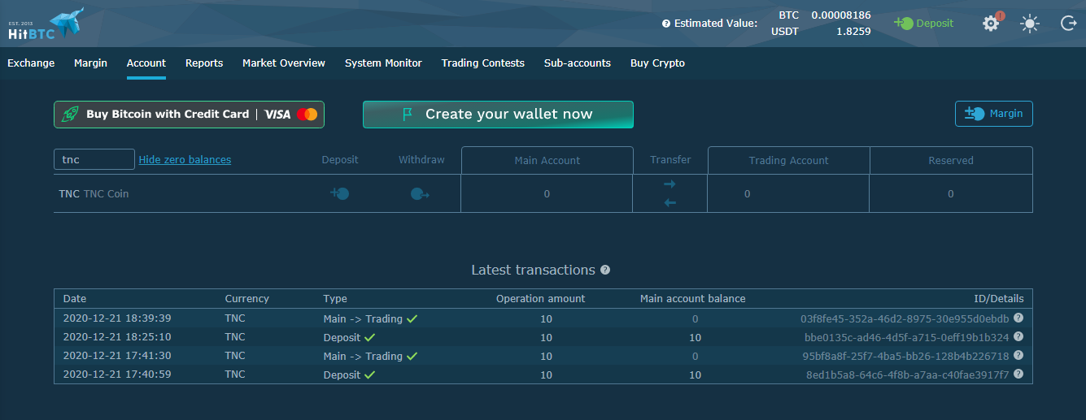
Task: Click transaction ID 03f8fe45-352a-46d2-8975-30e955d0ebdb
Action: [x=905, y=318]
